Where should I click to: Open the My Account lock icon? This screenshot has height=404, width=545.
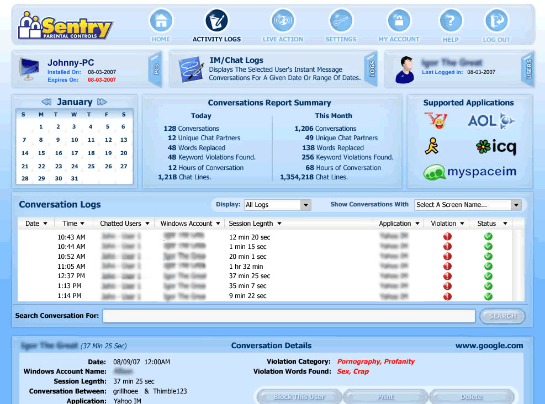[399, 21]
